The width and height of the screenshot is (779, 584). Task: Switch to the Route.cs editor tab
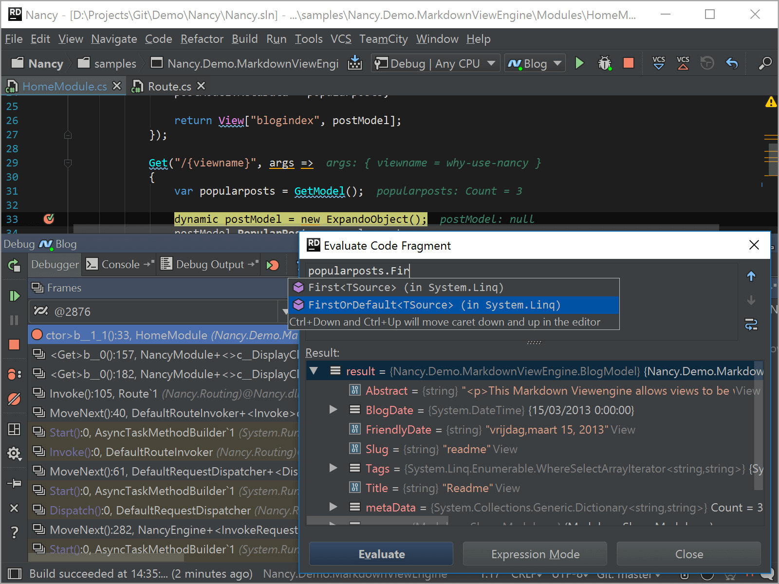(169, 87)
